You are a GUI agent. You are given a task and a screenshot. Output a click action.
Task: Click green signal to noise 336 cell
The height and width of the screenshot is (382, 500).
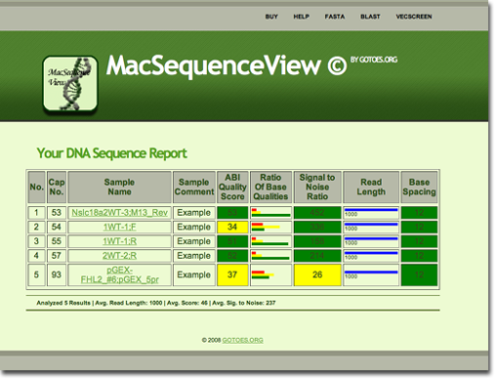pos(317,227)
